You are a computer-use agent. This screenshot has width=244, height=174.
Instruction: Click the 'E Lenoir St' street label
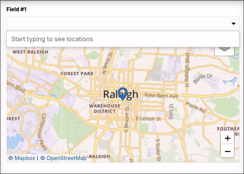(x=148, y=119)
